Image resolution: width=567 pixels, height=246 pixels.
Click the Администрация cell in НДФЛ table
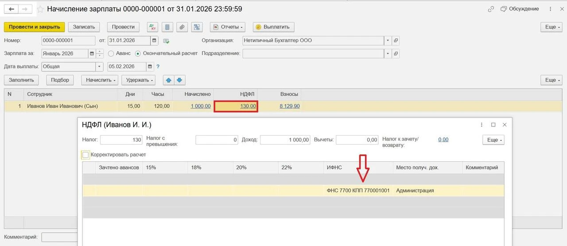coord(427,191)
